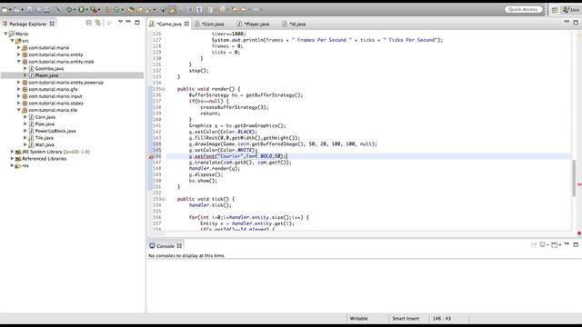Click Open Perspective icon

pos(555,10)
